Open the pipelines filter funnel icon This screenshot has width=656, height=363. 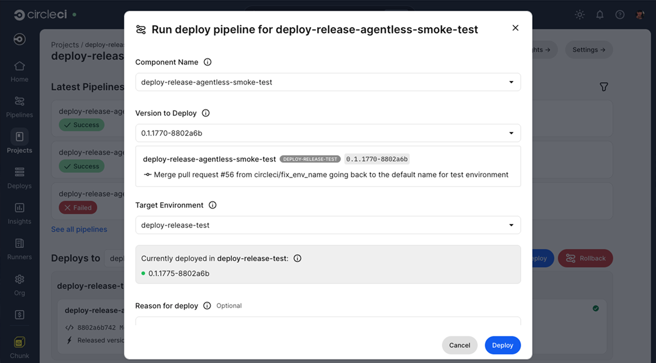[604, 87]
